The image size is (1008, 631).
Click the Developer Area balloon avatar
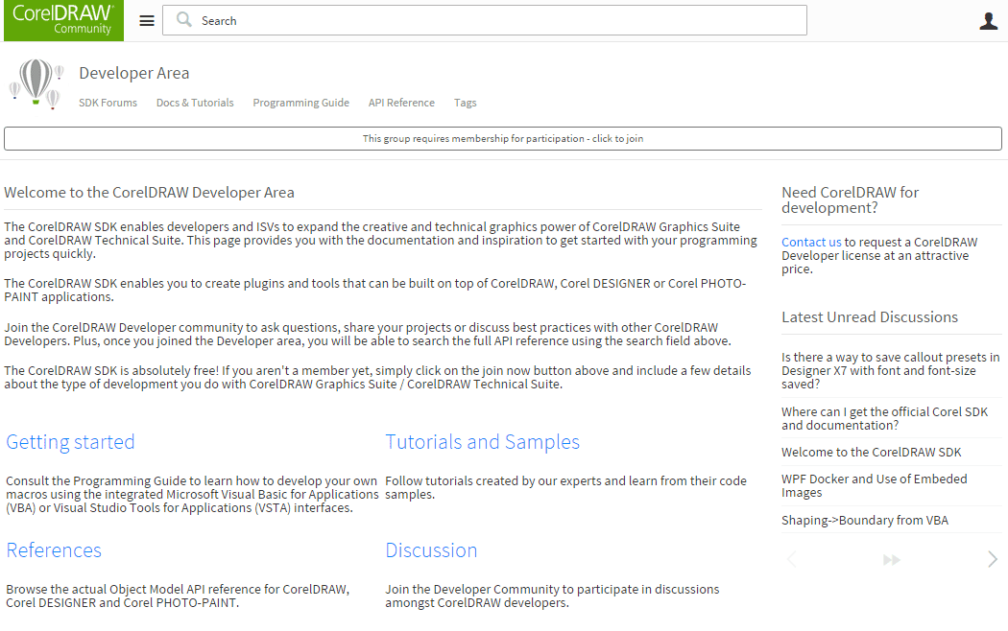(36, 83)
